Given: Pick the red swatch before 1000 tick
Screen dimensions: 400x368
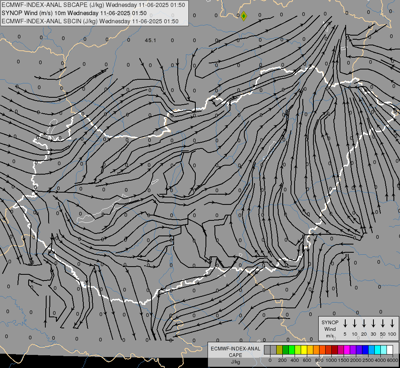Looking at the screenshot, I should 328,350.
